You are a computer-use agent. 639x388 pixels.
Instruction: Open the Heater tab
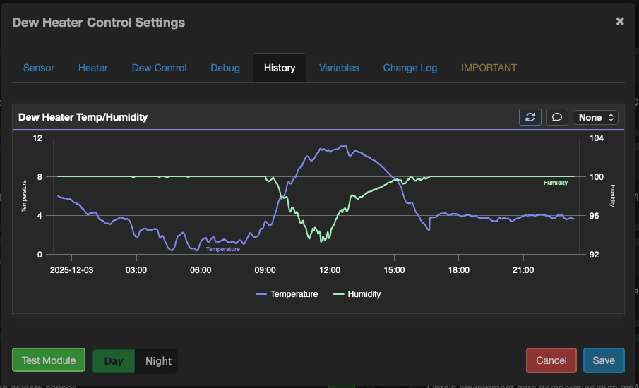pos(93,68)
